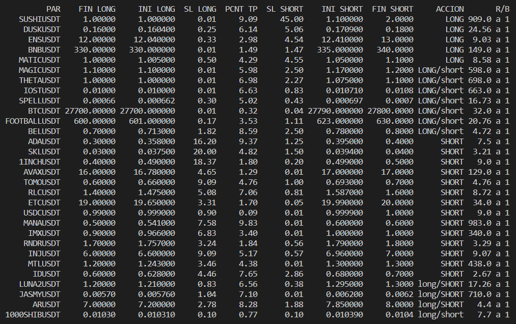Click the 1000SHIBUSDT pair name

33,315
